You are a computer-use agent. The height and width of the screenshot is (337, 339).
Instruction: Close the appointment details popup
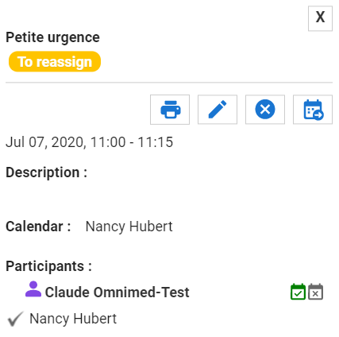(320, 18)
